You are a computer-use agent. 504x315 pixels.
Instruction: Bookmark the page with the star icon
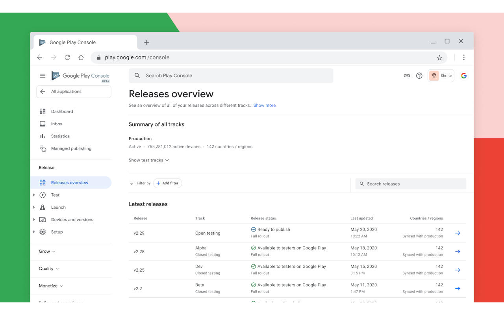click(x=439, y=57)
